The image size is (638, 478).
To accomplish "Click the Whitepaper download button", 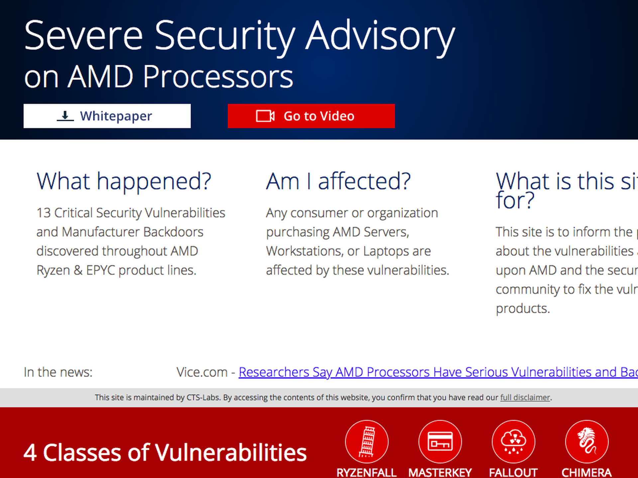I will click(x=107, y=116).
